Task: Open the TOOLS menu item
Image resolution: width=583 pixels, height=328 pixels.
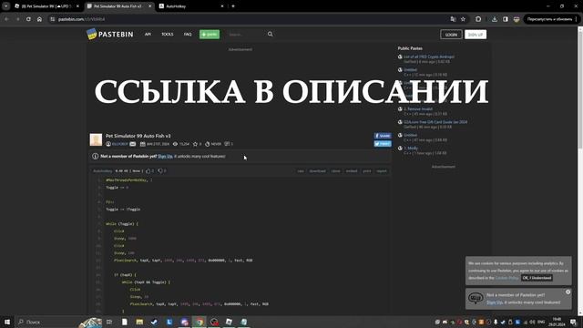Action: (168, 35)
